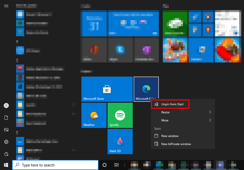This screenshot has width=244, height=170.
Task: Expand the hamburger menu at top
Action: [6, 6]
